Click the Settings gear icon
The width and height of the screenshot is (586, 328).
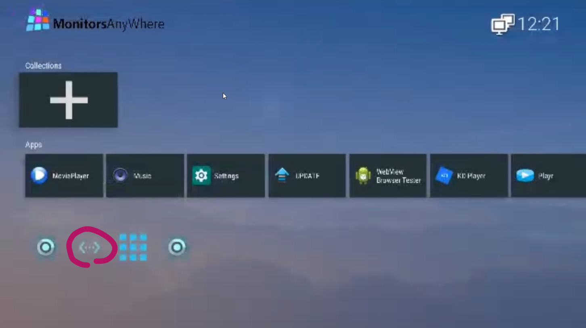(201, 176)
